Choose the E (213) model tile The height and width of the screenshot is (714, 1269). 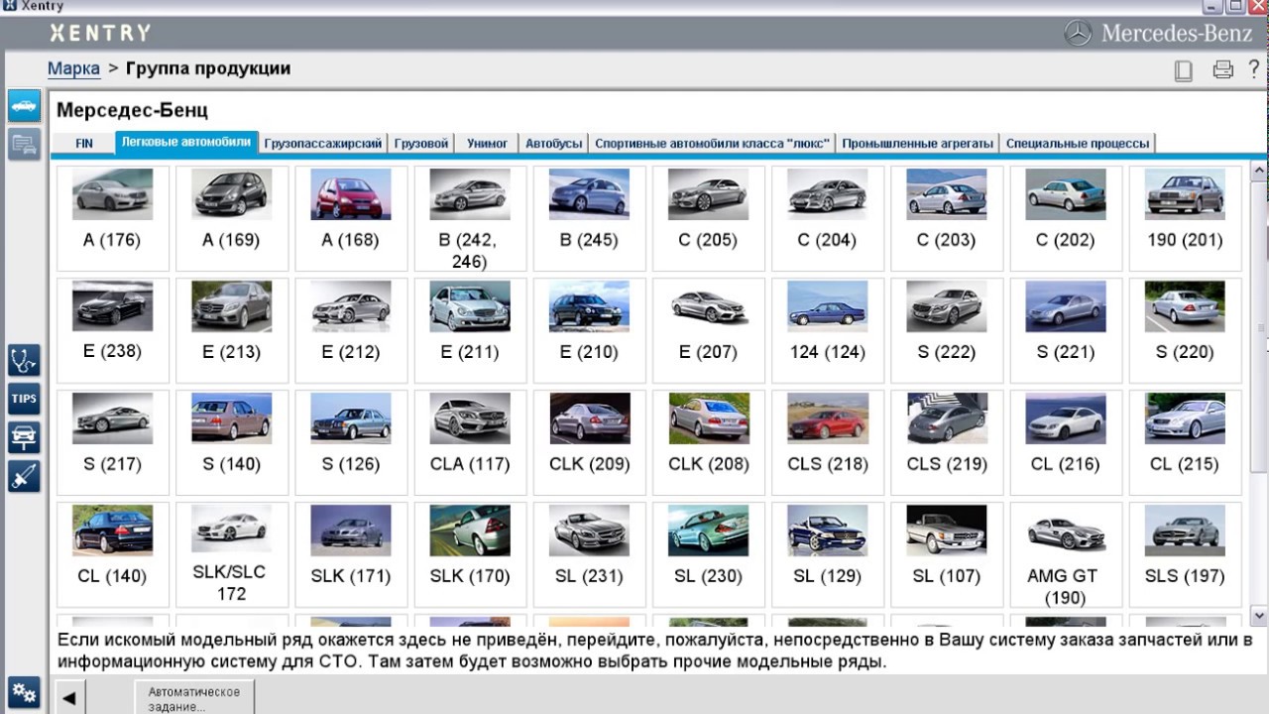(232, 330)
